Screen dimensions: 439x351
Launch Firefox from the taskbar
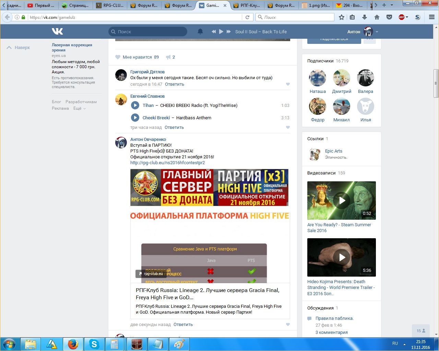[73, 344]
